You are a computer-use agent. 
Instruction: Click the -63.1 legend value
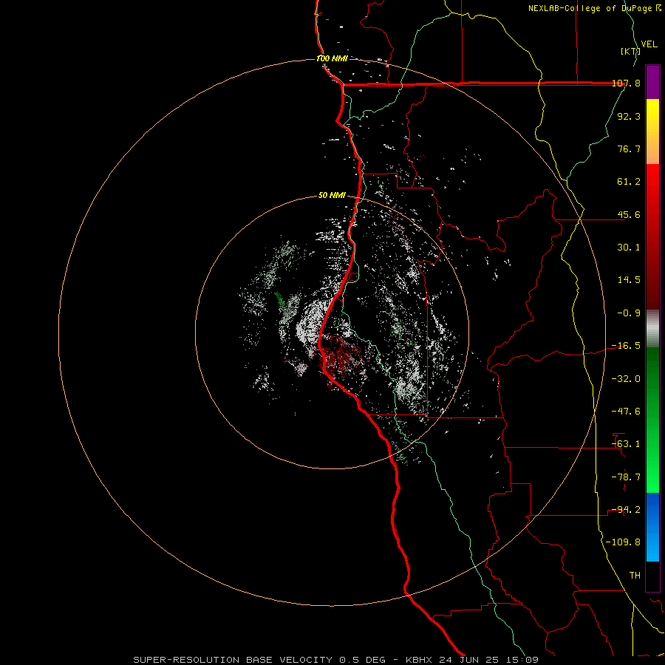point(626,444)
